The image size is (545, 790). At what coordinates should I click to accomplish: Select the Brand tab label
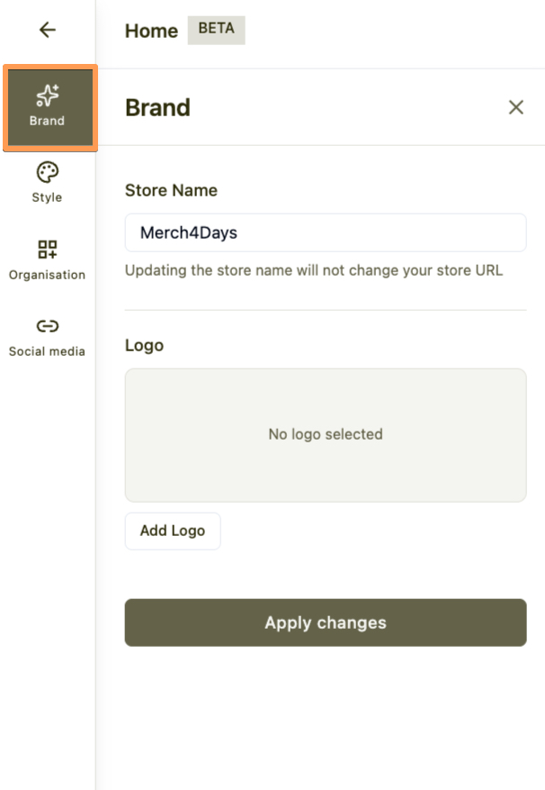click(47, 121)
